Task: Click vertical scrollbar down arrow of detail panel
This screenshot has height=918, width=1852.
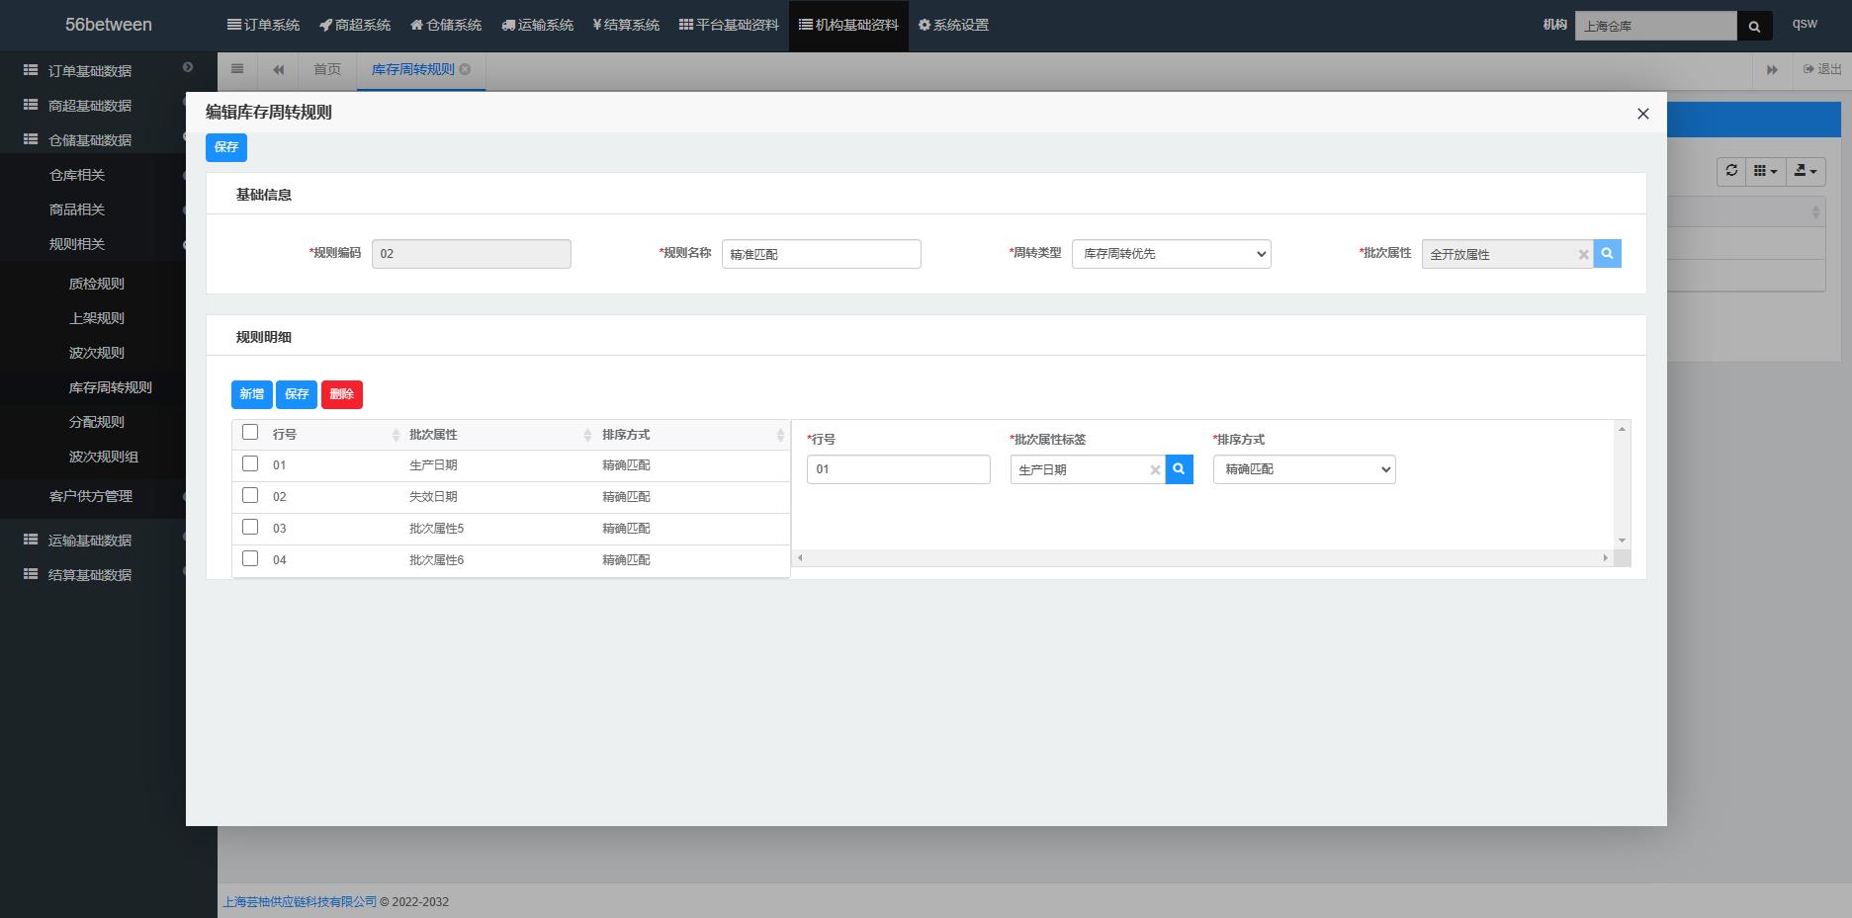Action: click(x=1622, y=541)
